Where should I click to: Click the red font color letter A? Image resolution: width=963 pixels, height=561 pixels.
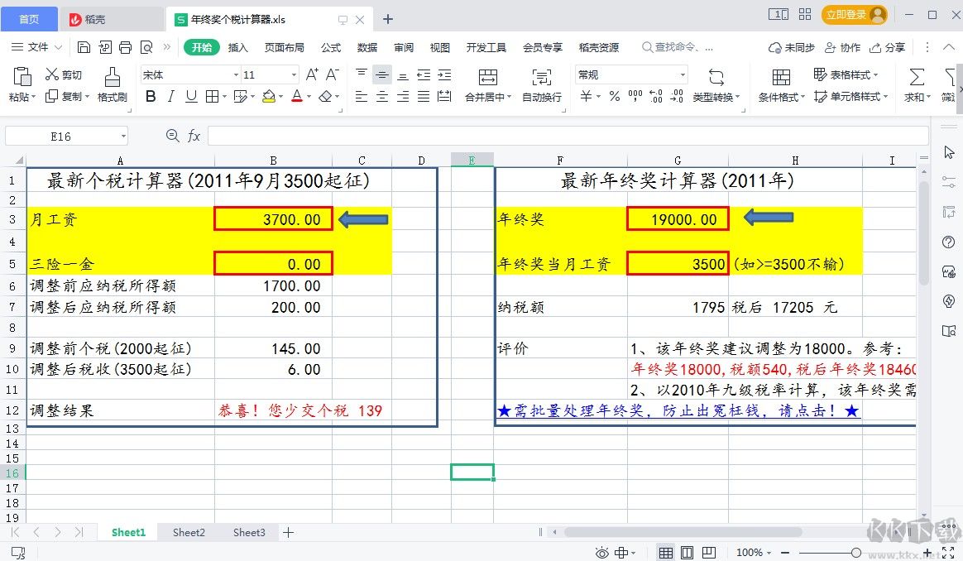click(x=297, y=96)
